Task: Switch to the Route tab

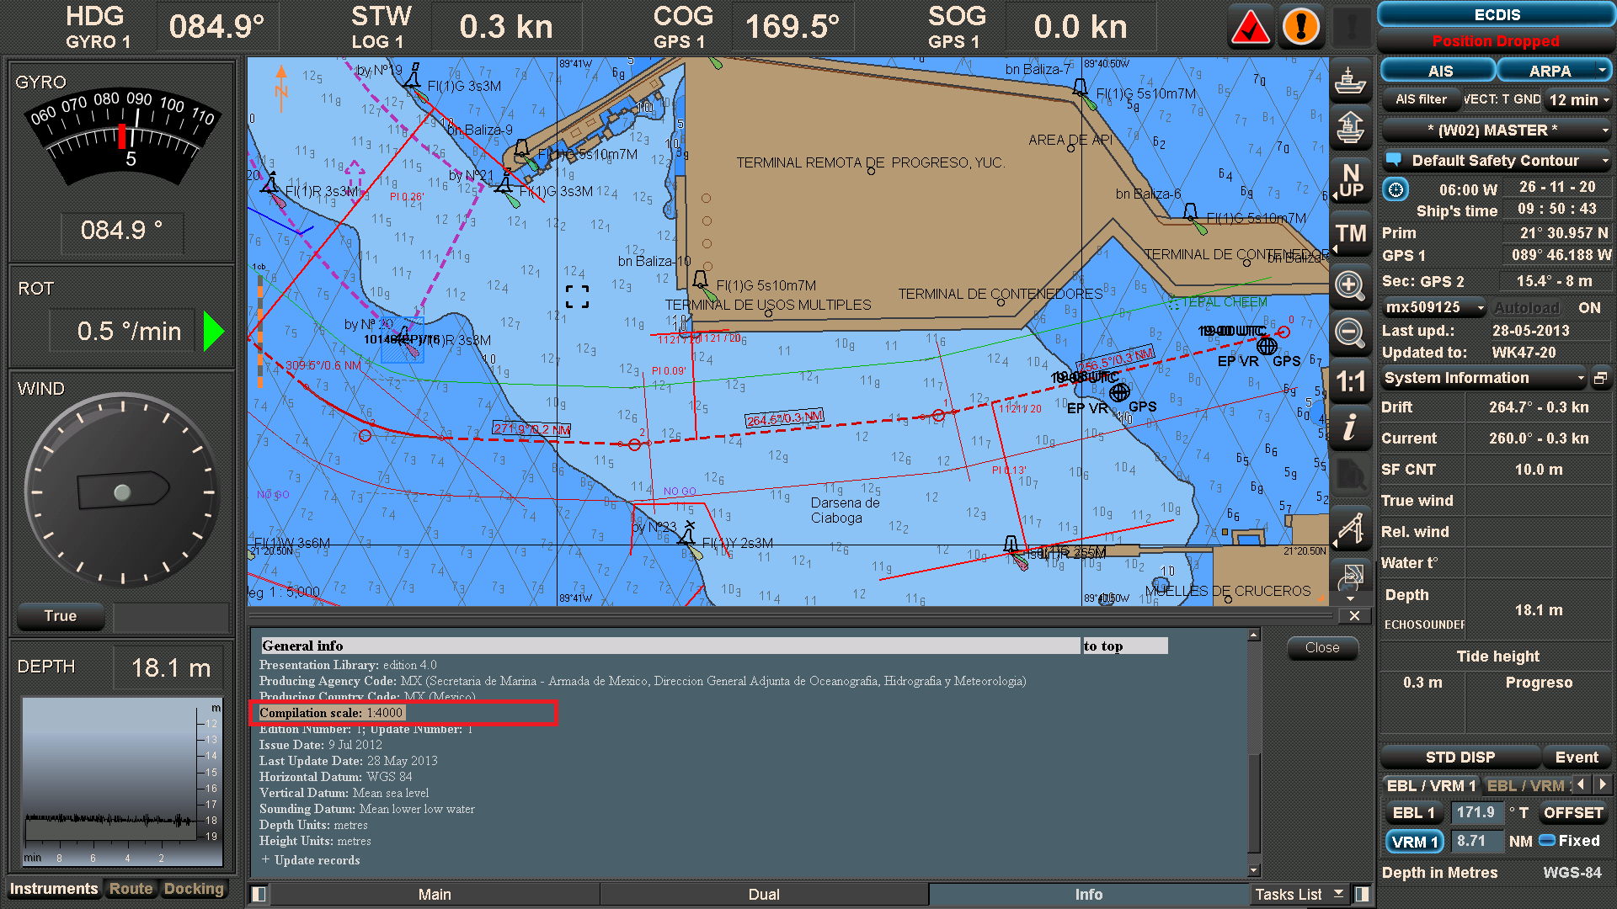Action: click(x=131, y=888)
